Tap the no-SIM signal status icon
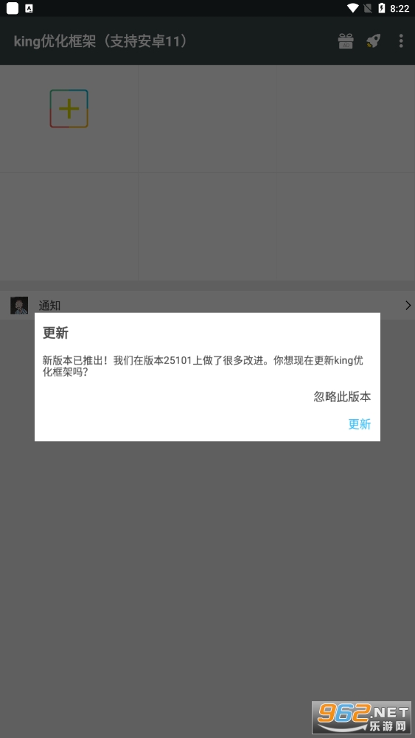The image size is (415, 738). pyautogui.click(x=368, y=8)
